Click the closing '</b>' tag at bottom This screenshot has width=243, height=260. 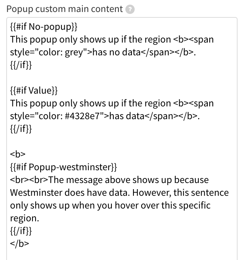[x=20, y=243]
